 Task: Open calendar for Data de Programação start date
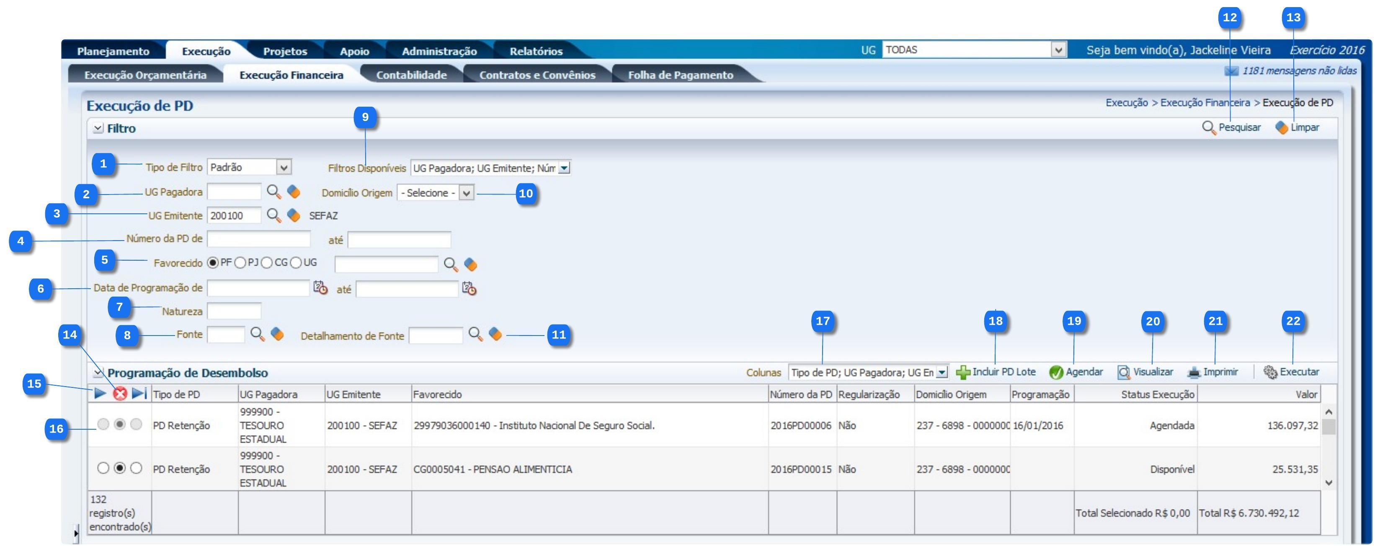point(320,288)
